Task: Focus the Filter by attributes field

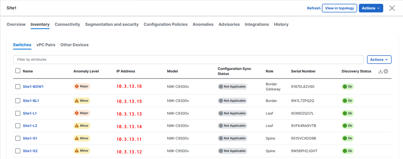Action: (188, 60)
